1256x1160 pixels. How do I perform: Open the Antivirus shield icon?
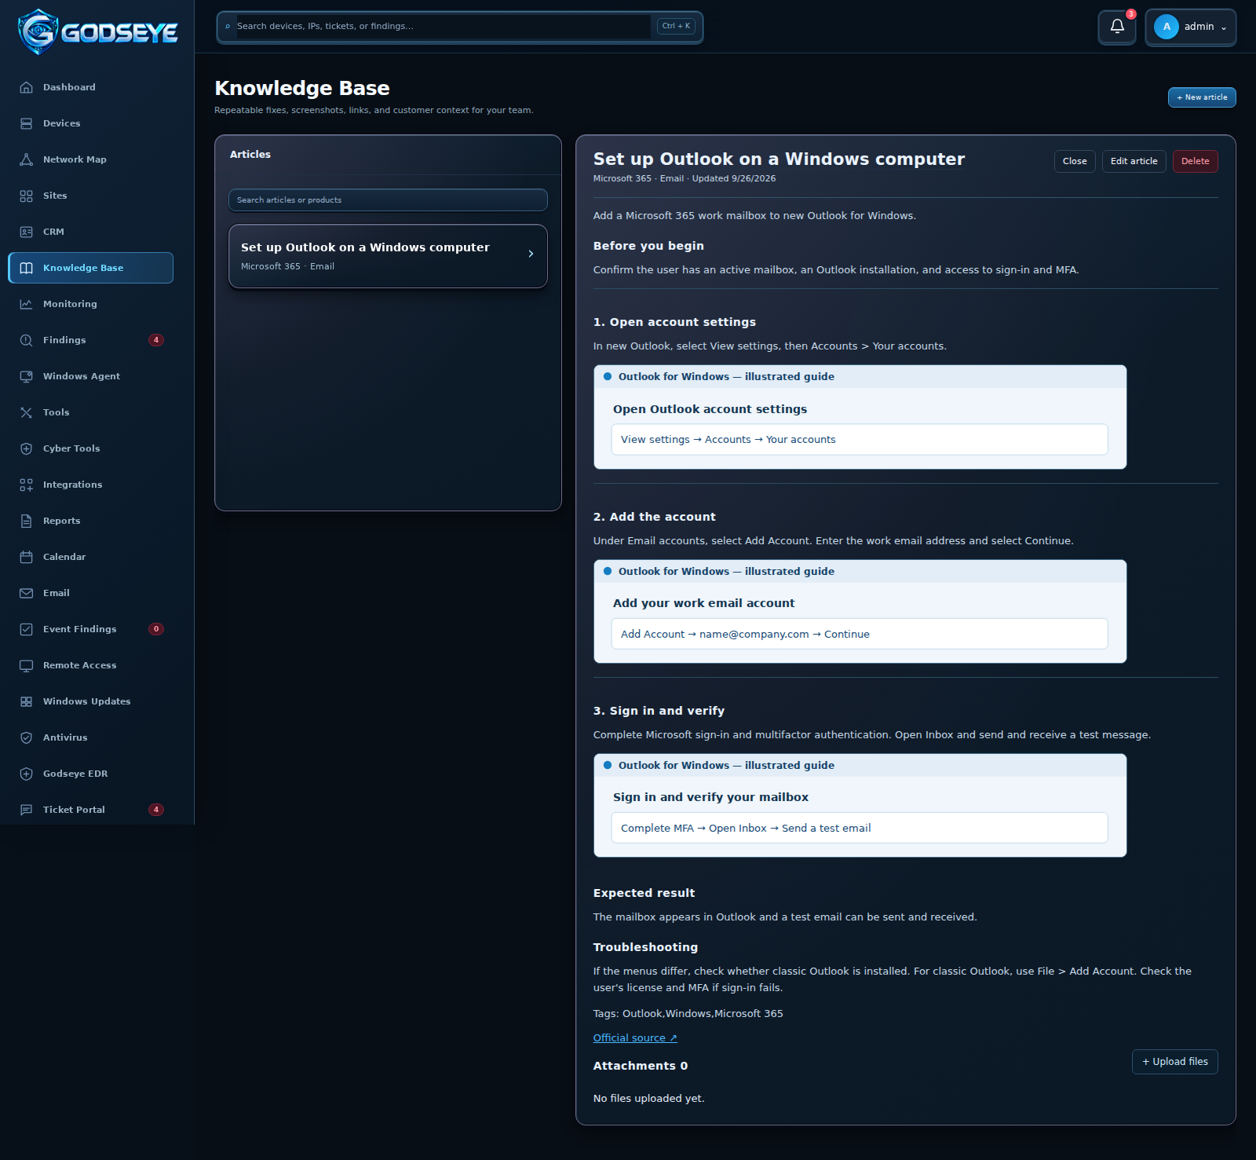26,737
